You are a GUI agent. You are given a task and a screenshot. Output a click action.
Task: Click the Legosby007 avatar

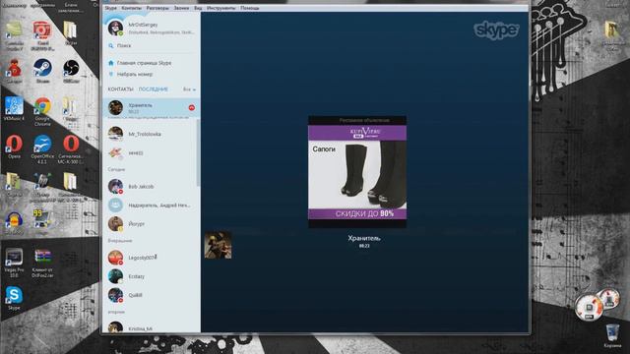click(115, 258)
